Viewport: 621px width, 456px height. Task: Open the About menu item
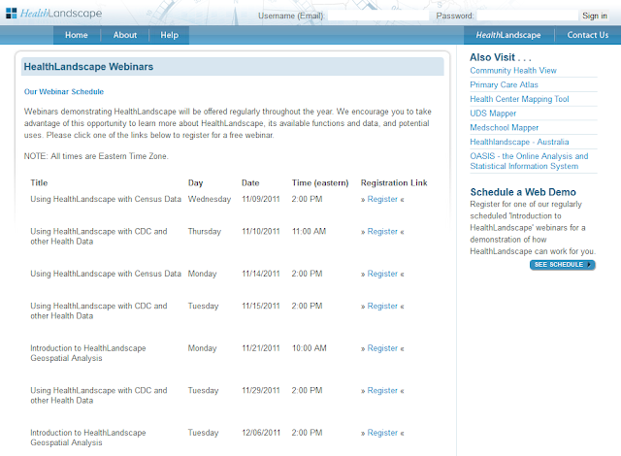coord(125,35)
